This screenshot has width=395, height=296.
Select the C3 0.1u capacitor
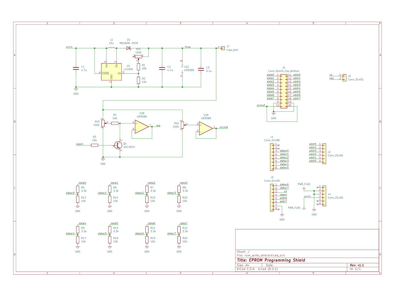coord(201,69)
